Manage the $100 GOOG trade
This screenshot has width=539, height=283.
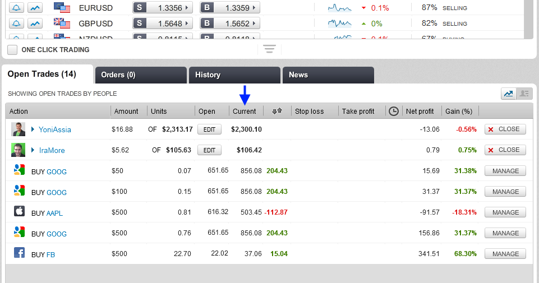pyautogui.click(x=505, y=192)
